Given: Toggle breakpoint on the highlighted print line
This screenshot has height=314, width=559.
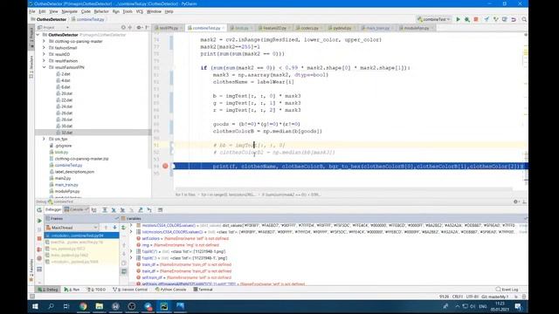Looking at the screenshot, I should click(x=165, y=166).
